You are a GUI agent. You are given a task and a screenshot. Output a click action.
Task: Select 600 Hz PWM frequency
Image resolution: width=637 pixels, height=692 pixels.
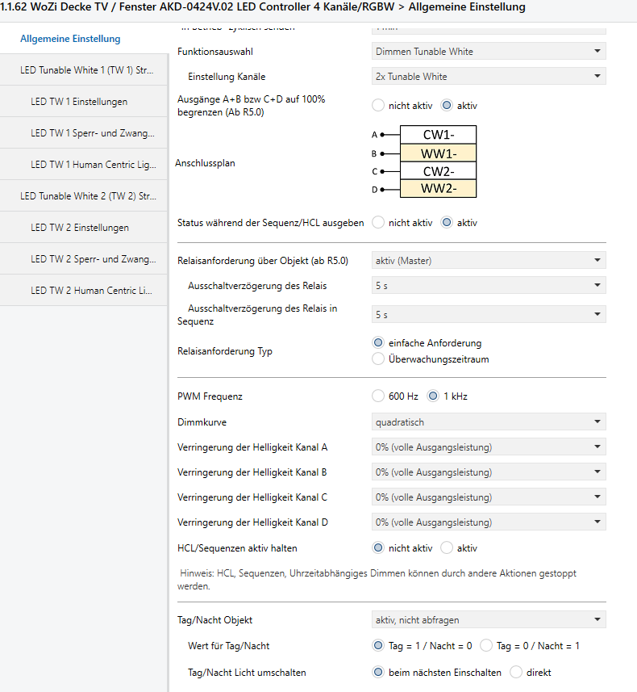click(x=378, y=396)
